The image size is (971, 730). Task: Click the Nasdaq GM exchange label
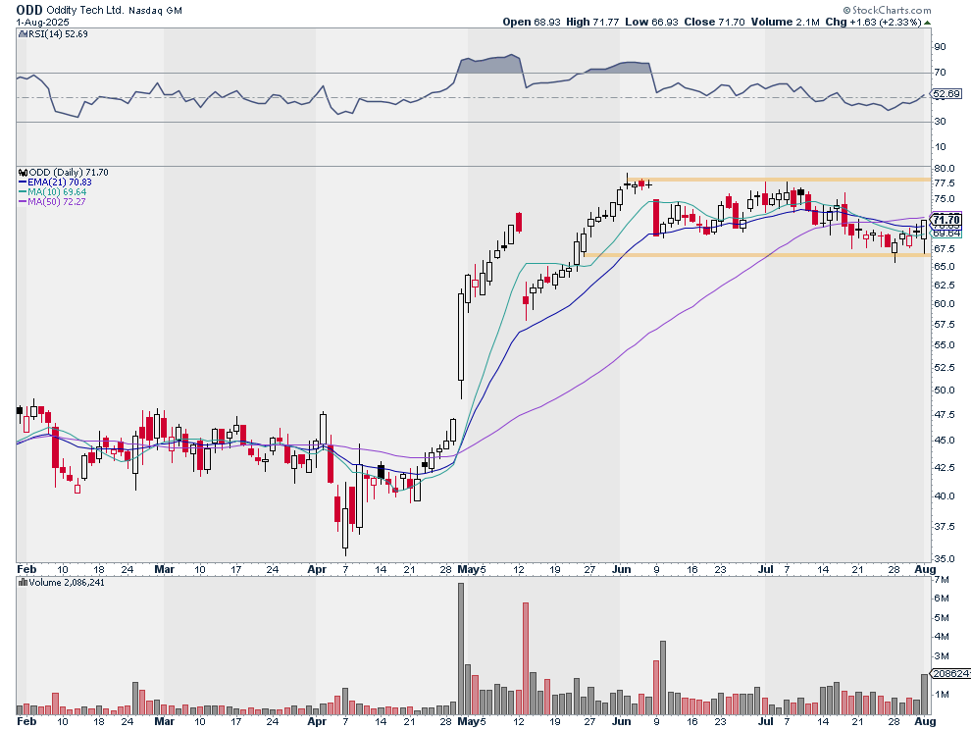[x=155, y=11]
